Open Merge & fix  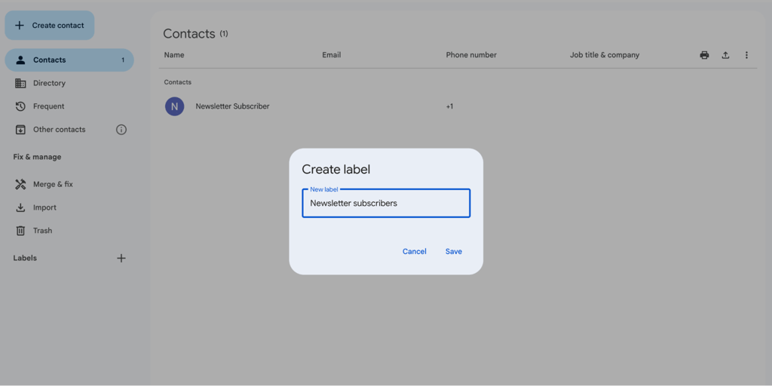pyautogui.click(x=53, y=184)
